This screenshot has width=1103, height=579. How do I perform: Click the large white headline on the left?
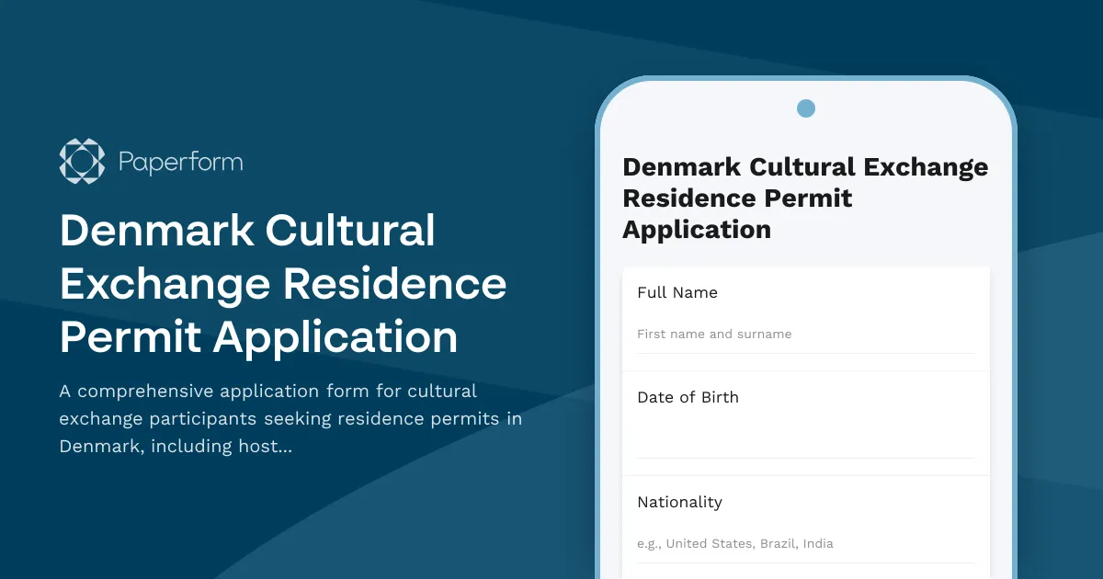[282, 283]
